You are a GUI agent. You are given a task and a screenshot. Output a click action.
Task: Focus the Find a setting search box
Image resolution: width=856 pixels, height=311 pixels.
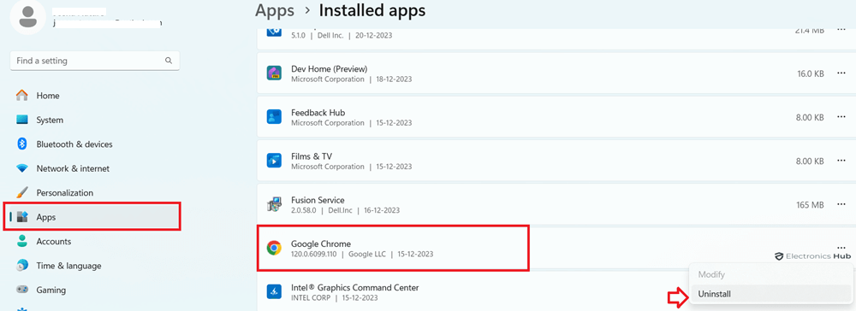[x=94, y=61]
